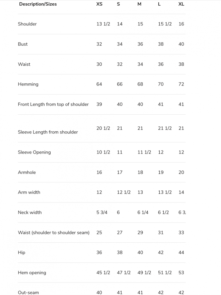Click the Arm width row label
Screen dimensions: 221x295
(29, 192)
